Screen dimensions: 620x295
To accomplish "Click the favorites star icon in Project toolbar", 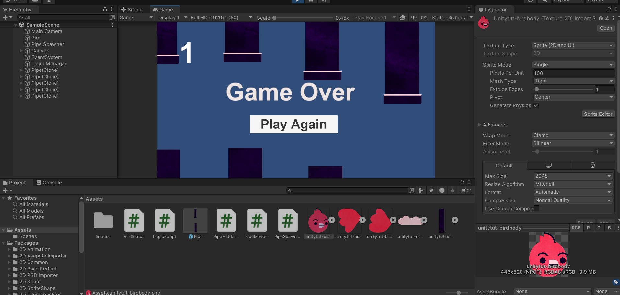I will tap(453, 191).
